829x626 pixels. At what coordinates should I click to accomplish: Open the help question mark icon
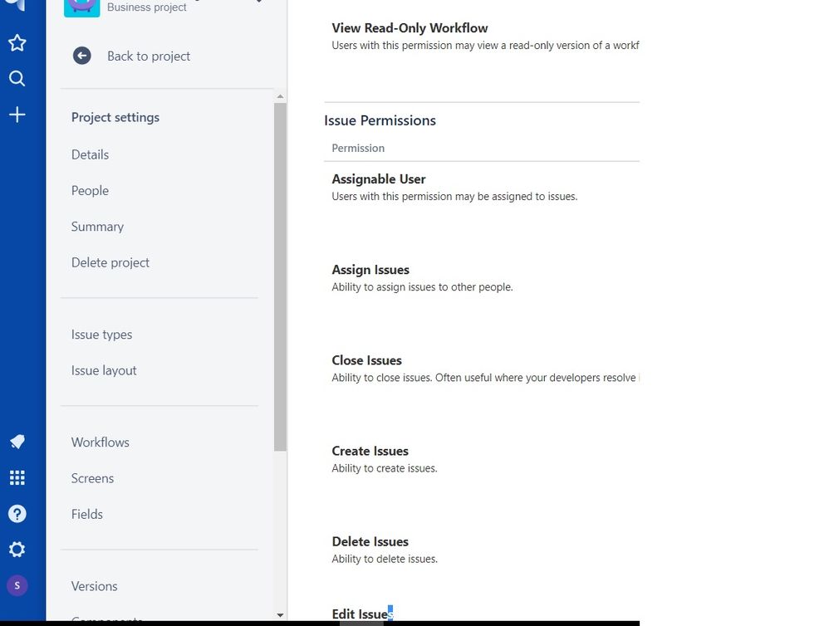pyautogui.click(x=17, y=513)
